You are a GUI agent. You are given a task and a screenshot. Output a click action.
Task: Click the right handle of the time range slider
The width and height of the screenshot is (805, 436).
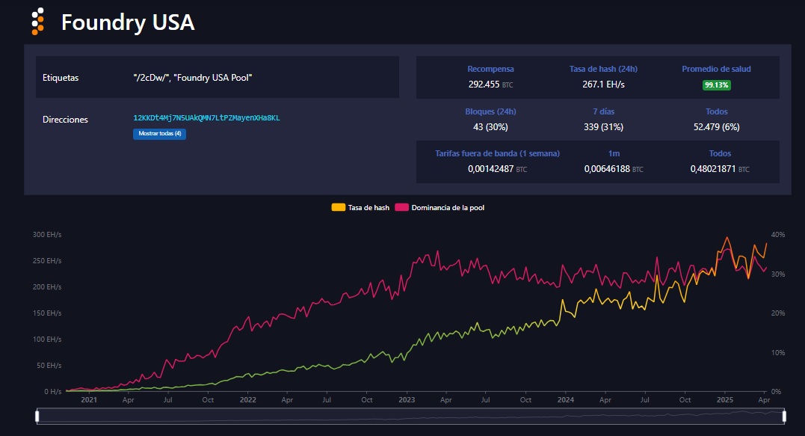[x=785, y=416]
